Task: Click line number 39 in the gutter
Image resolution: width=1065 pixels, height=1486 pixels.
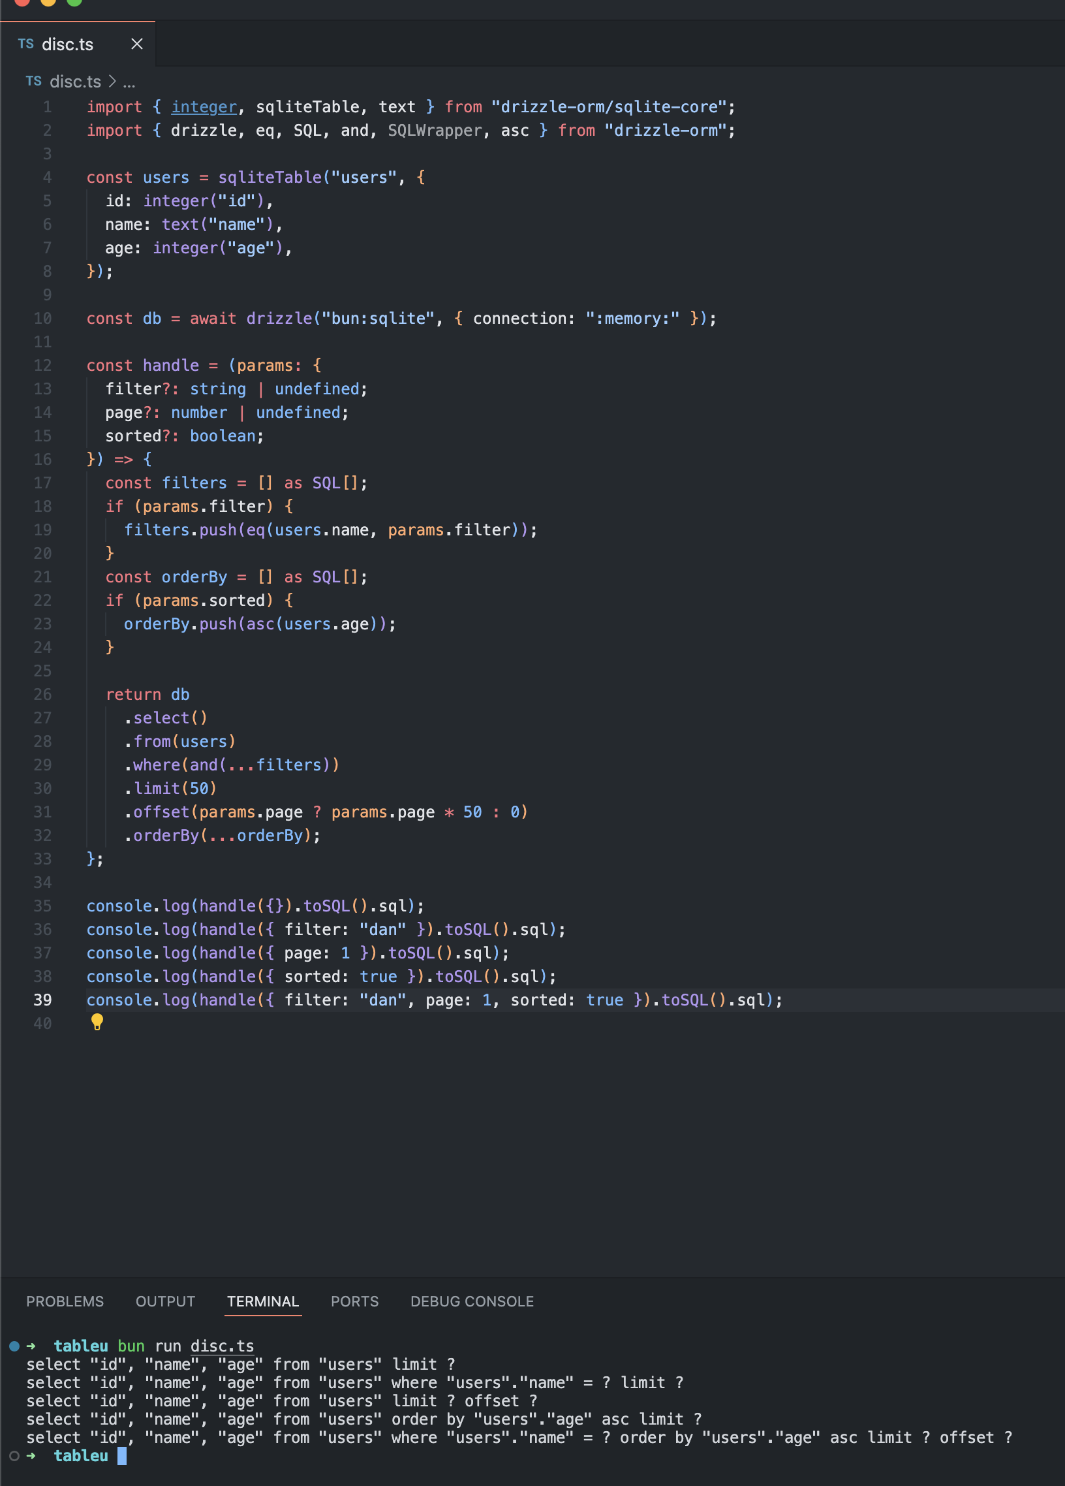Action: [42, 1000]
